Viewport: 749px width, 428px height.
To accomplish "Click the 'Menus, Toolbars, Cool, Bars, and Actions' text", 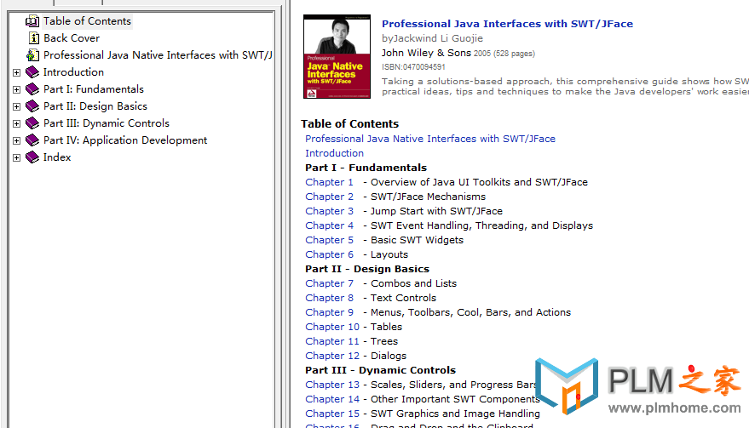I will (470, 312).
